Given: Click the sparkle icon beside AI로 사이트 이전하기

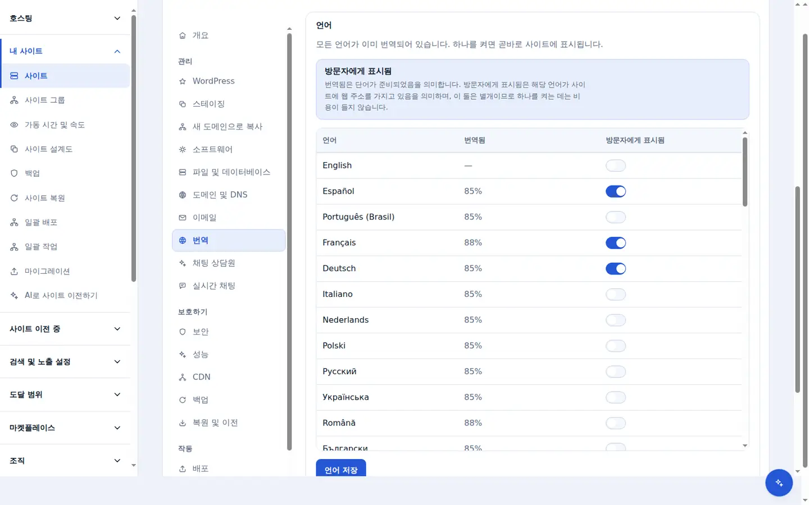Looking at the screenshot, I should (x=15, y=296).
